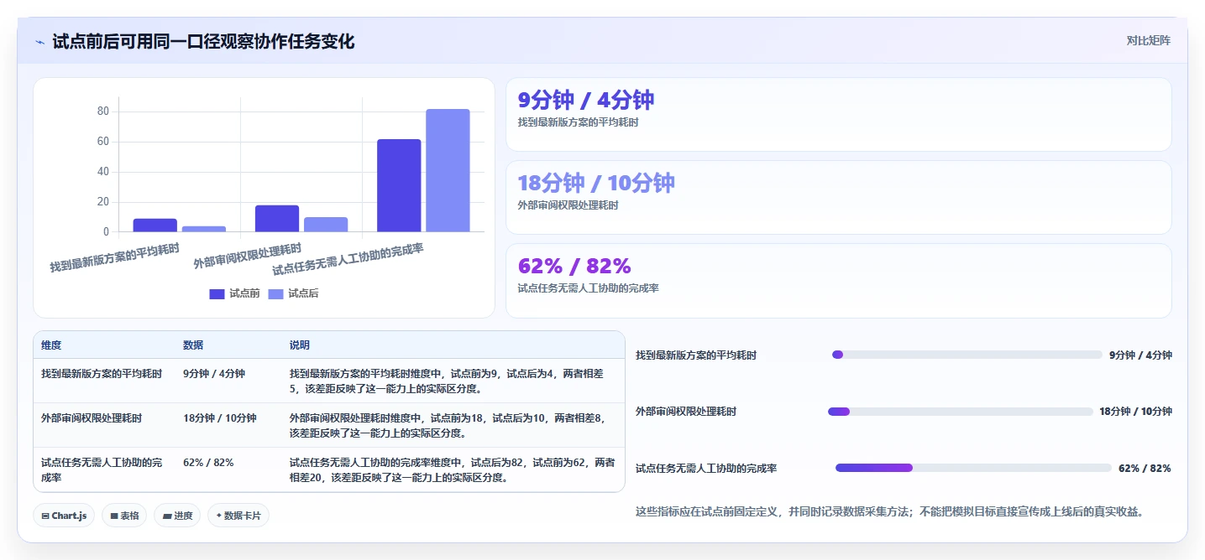The image size is (1205, 560).
Task: Click the icon inside 进度 chip
Action: tap(166, 516)
